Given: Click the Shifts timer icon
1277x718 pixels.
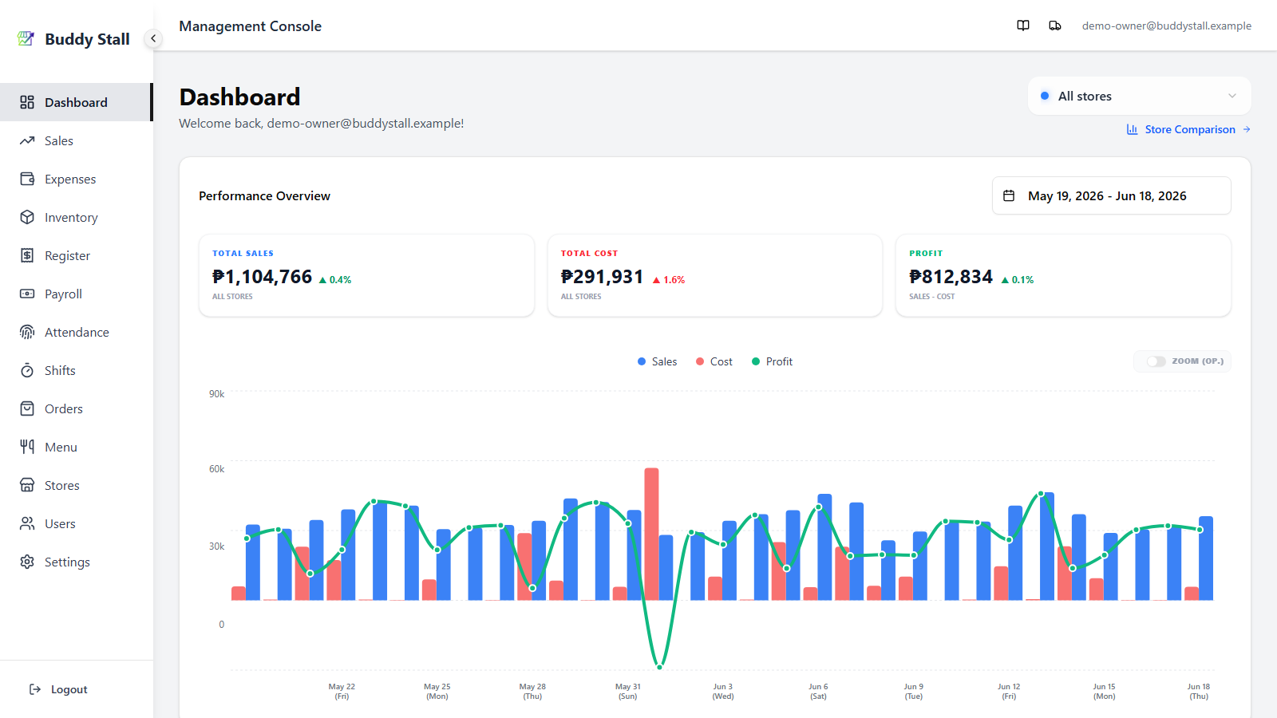Looking at the screenshot, I should 27,370.
